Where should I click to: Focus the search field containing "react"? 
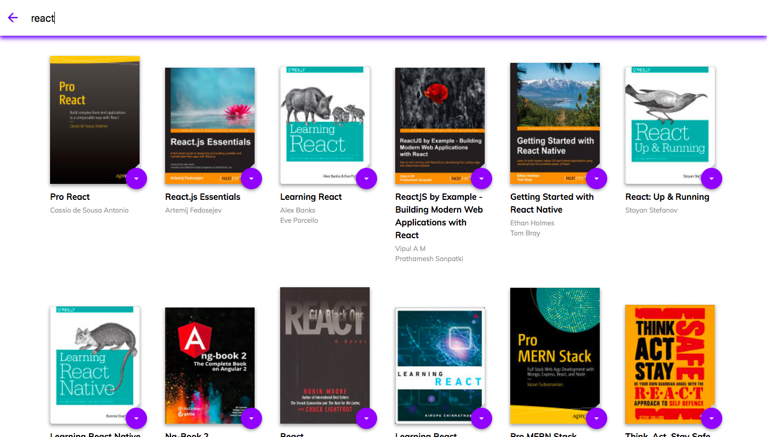click(x=394, y=18)
